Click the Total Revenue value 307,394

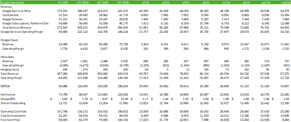point(62,74)
